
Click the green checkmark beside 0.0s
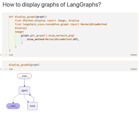[x=6, y=55]
